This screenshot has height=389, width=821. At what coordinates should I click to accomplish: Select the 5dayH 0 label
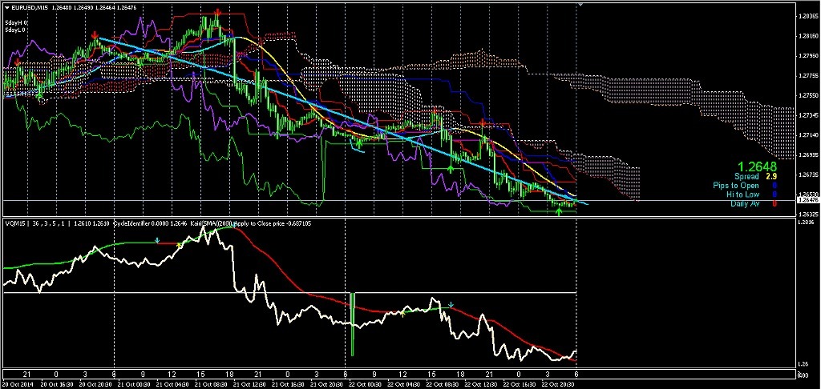pyautogui.click(x=16, y=23)
